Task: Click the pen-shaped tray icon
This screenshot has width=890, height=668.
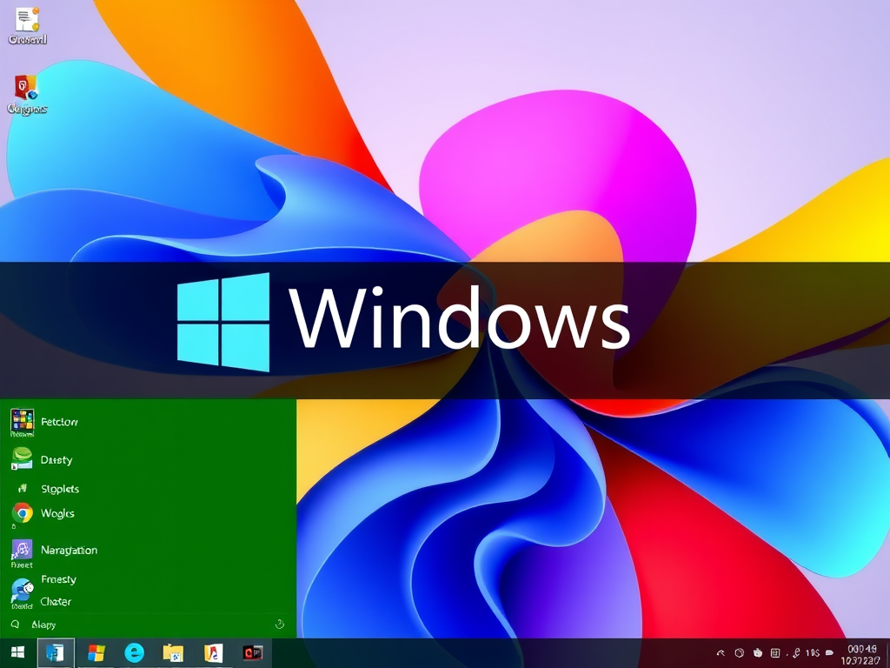Action: coord(796,653)
